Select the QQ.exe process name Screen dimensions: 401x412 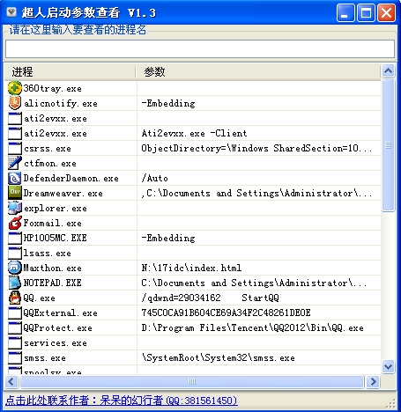click(40, 298)
